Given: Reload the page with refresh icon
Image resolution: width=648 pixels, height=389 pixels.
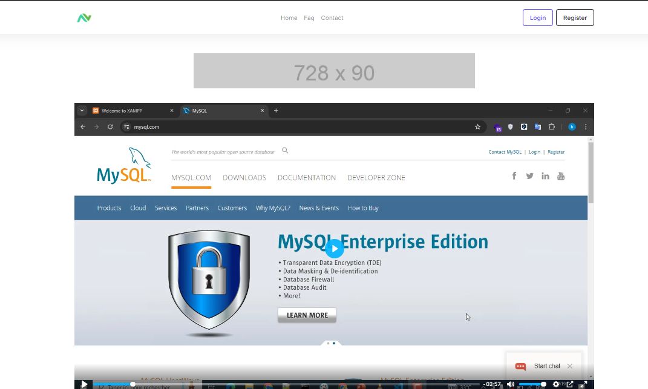Looking at the screenshot, I should pyautogui.click(x=110, y=127).
